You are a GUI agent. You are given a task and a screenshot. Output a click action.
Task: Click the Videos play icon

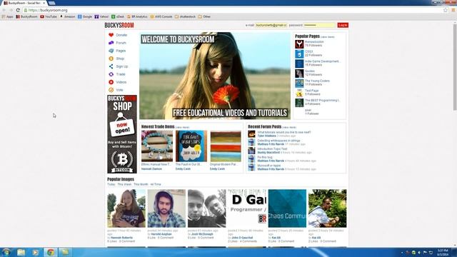coord(111,82)
